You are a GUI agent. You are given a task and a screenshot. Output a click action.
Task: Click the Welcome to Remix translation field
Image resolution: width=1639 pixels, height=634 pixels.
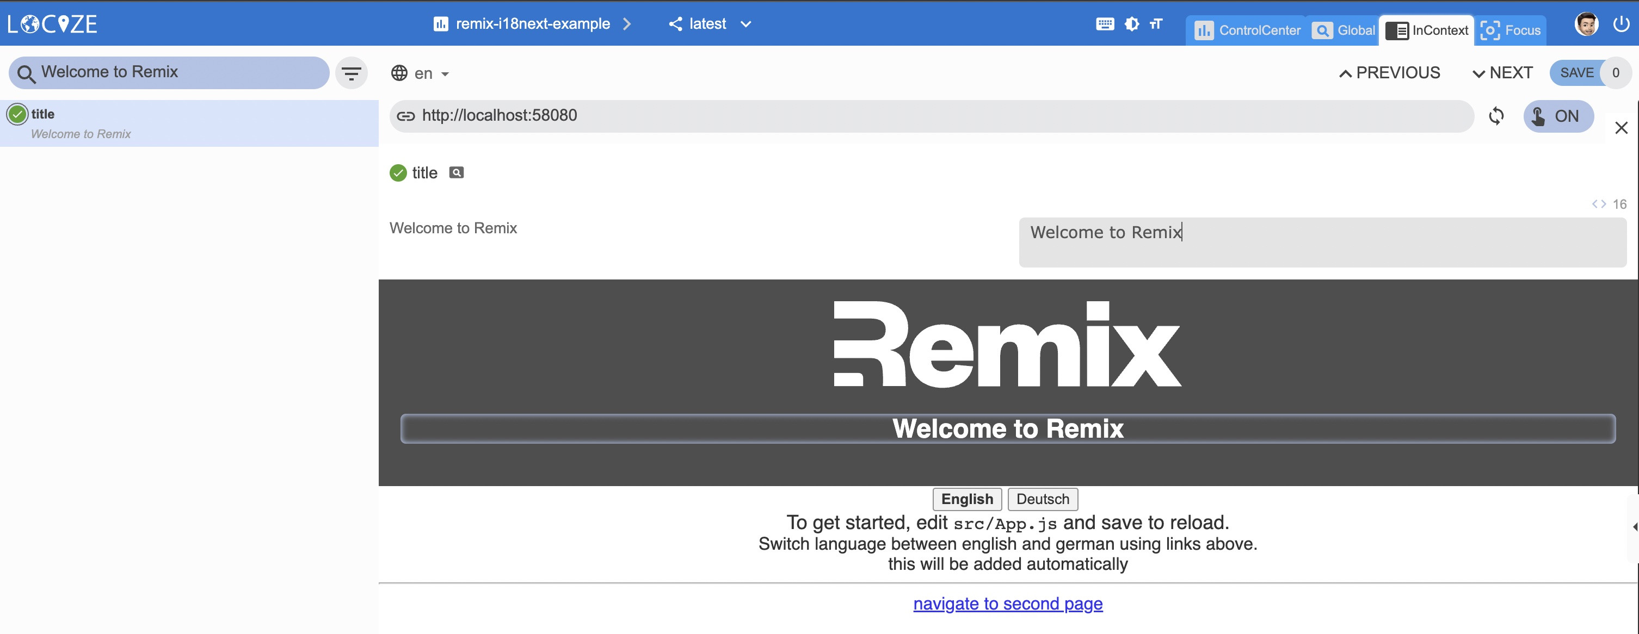click(x=1322, y=243)
